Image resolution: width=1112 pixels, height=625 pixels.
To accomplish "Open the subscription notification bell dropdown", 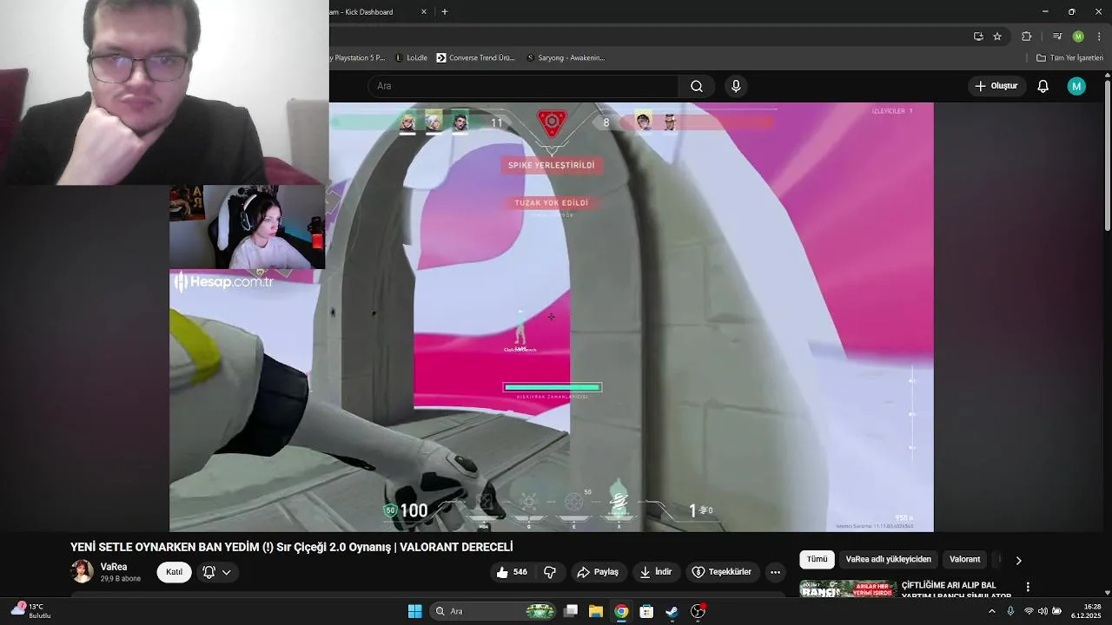I will (x=217, y=572).
